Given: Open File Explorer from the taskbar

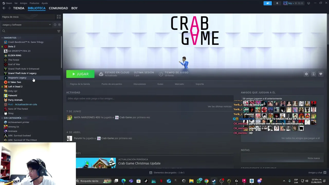Looking at the screenshot, I should pyautogui.click(x=191, y=181).
